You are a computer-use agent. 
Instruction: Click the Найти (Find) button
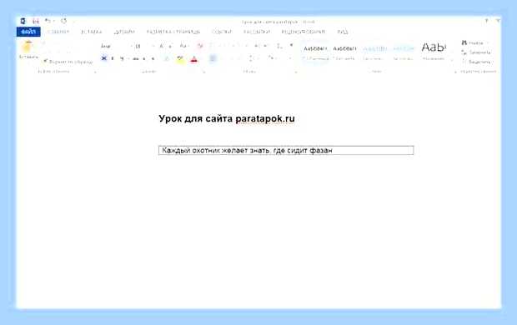click(473, 42)
